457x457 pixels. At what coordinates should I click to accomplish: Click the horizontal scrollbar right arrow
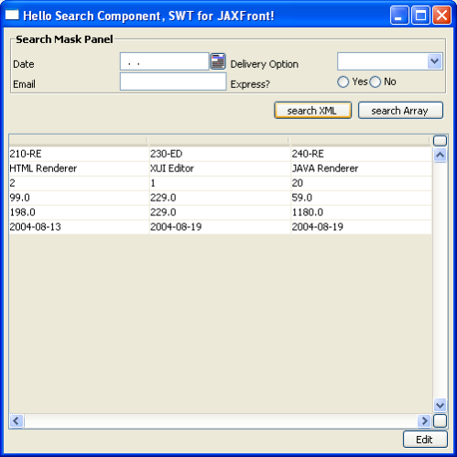point(424,421)
